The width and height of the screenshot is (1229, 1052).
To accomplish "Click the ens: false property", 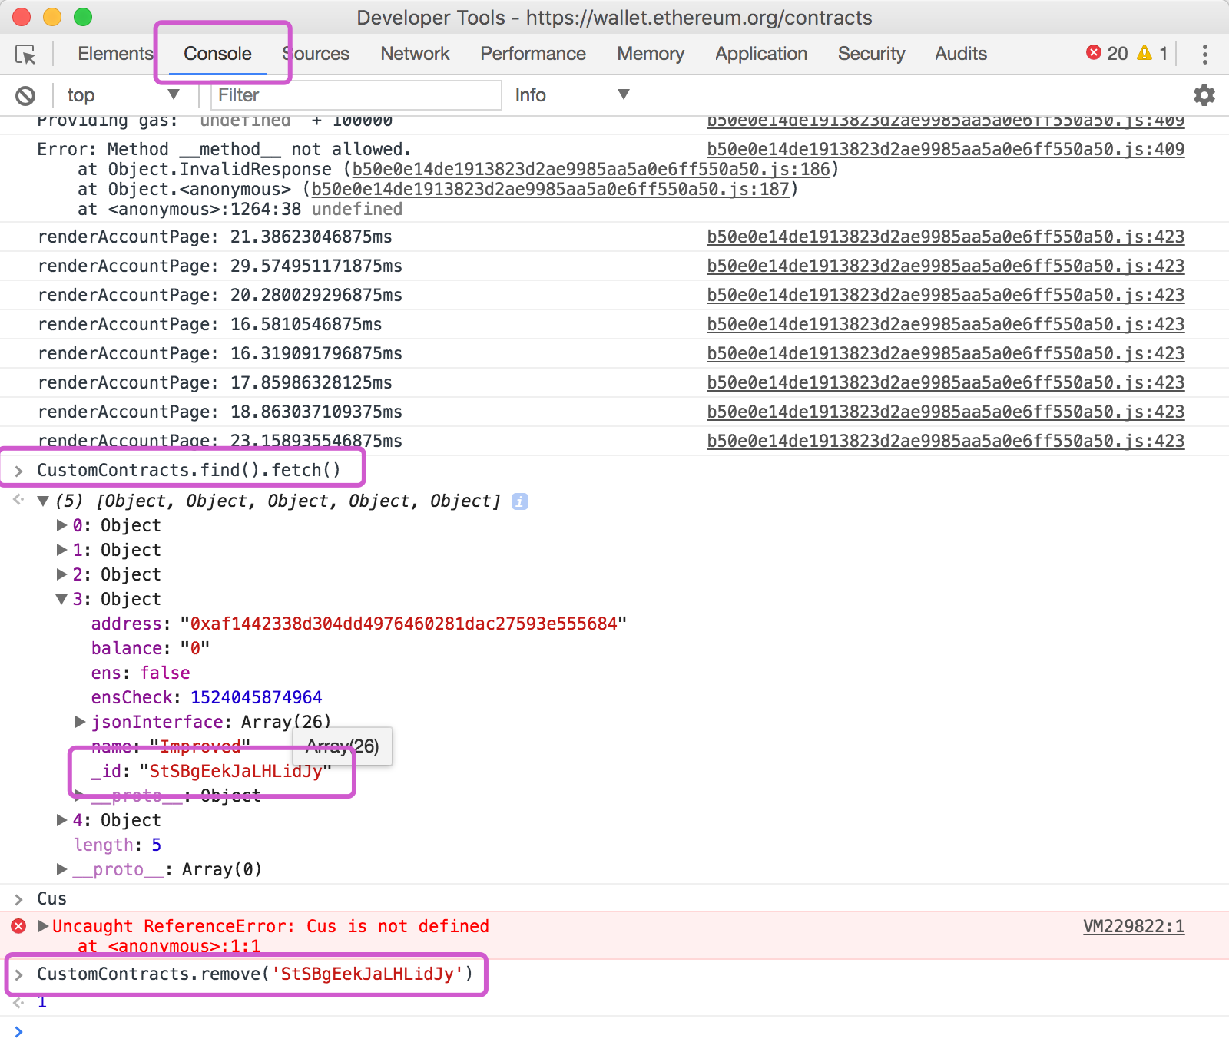I will click(141, 673).
